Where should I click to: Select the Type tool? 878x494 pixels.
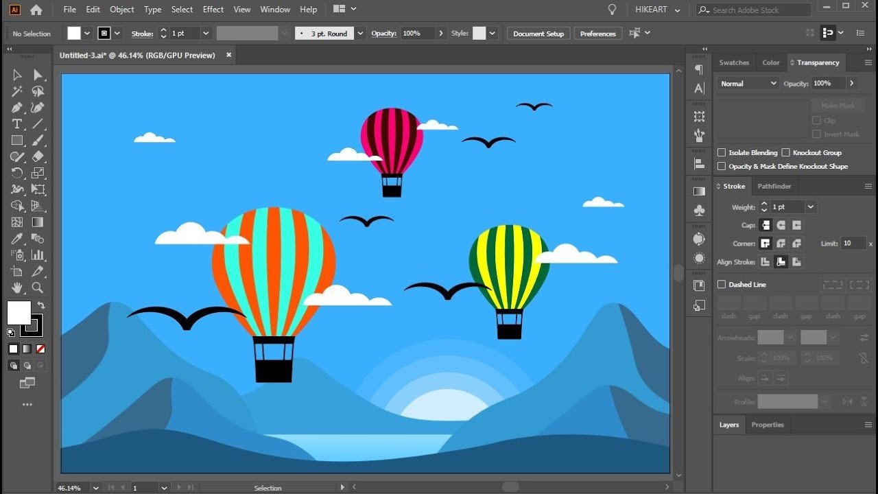[17, 123]
